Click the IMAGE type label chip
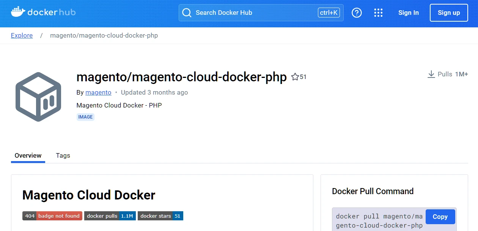 pos(85,117)
